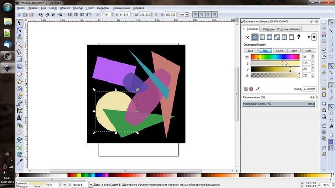The height and width of the screenshot is (188, 335).
Task: Select the Zoom magnifier tool
Action: pos(19,44)
